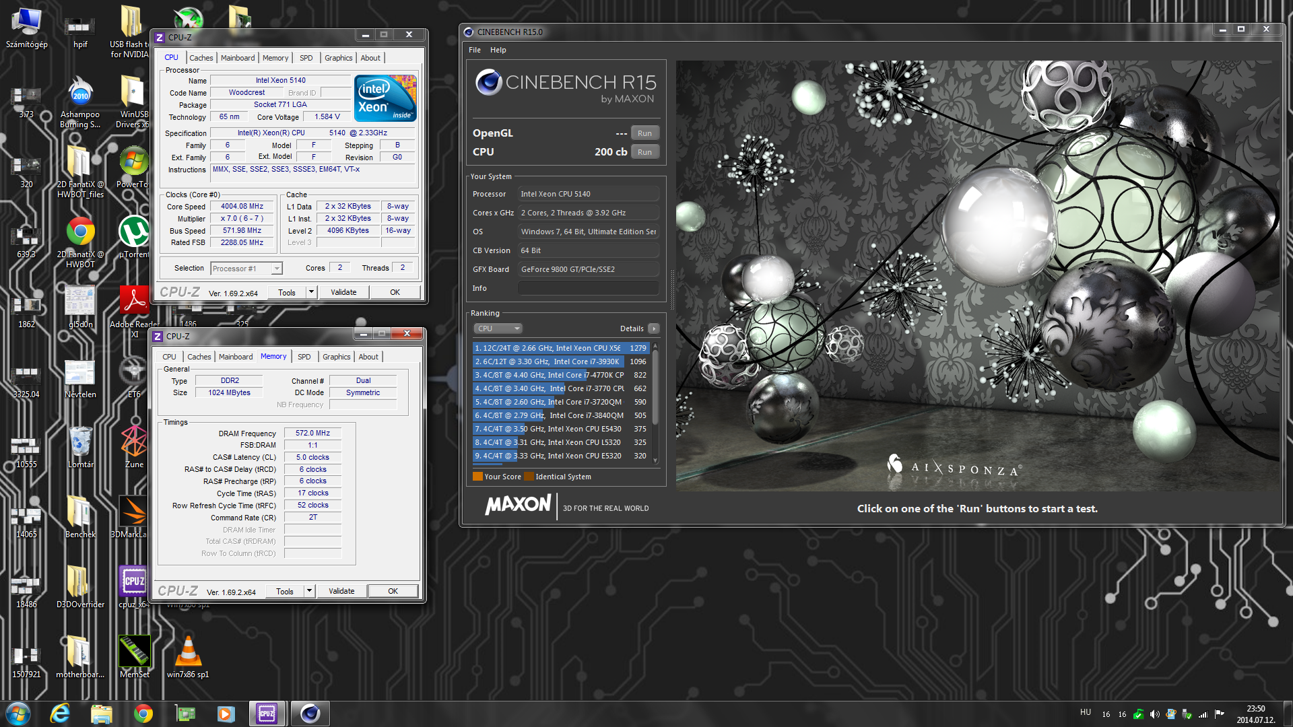The image size is (1293, 727).
Task: Click the HU language indicator
Action: (1086, 712)
